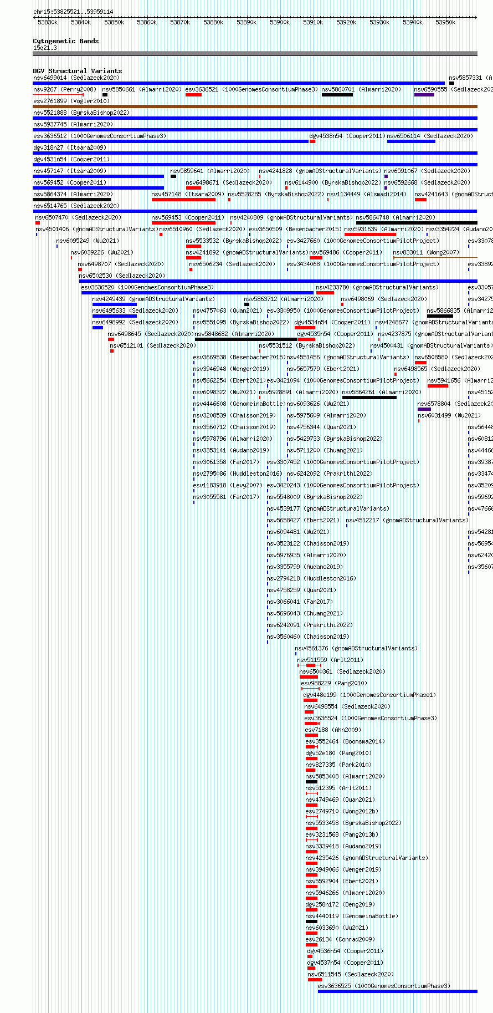Select nsv5864748 (Almarri2020) label
493x1013 pixels.
[396, 217]
